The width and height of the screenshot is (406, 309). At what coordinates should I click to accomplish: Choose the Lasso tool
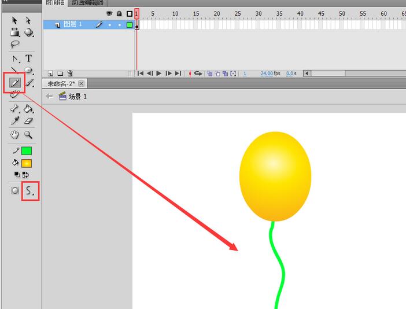click(15, 45)
